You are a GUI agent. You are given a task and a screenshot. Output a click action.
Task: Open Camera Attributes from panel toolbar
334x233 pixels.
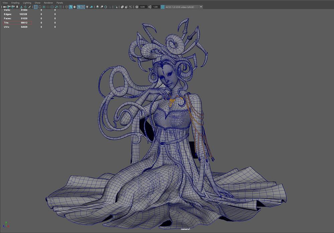[x=13, y=7]
